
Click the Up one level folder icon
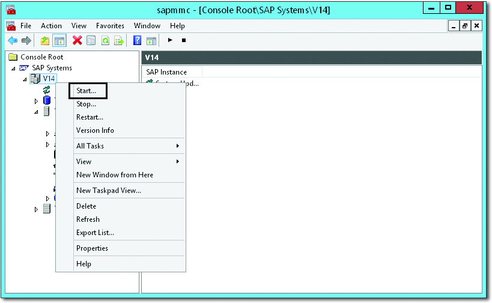[x=45, y=40]
